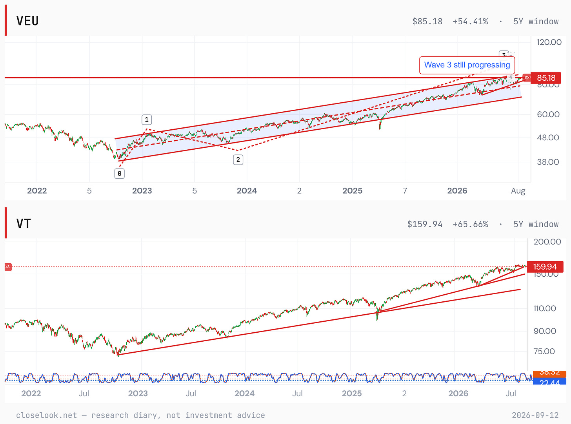Image resolution: width=571 pixels, height=424 pixels.
Task: Click the "Wave 3 still progressing" annotation box
Action: point(467,65)
